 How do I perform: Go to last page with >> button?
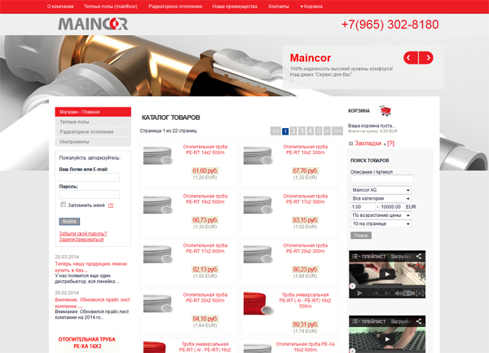(337, 131)
